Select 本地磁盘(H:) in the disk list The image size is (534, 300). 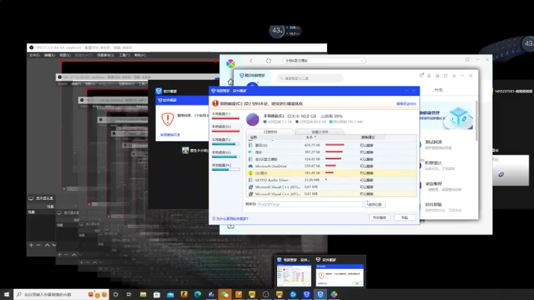(x=226, y=167)
